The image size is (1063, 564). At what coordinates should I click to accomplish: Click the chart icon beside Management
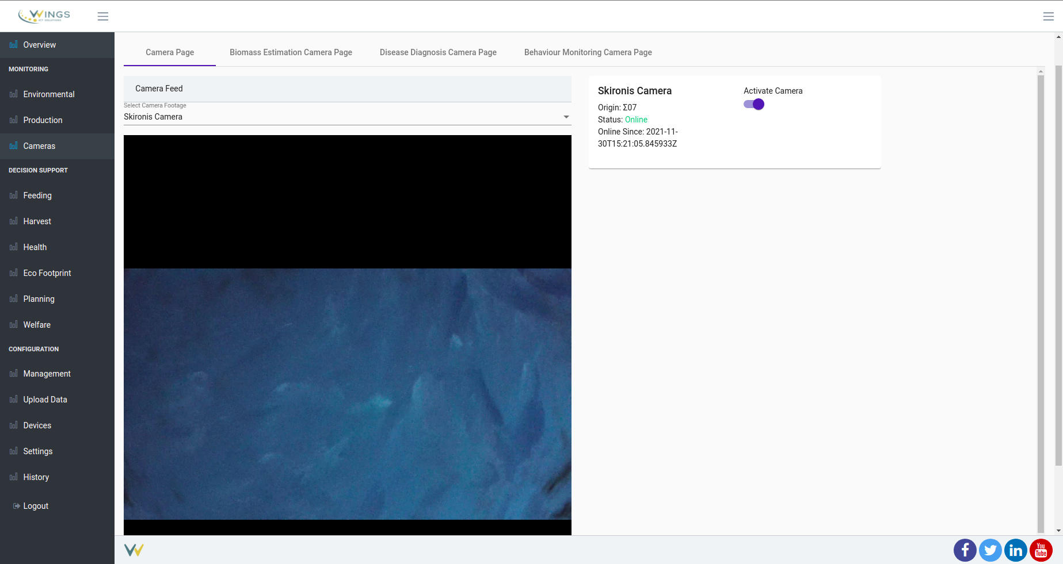(x=14, y=373)
